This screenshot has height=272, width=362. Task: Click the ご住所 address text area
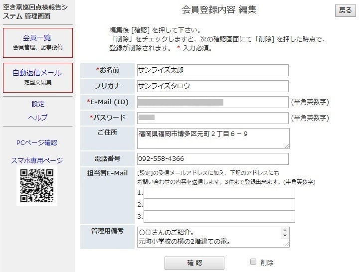tap(212, 138)
